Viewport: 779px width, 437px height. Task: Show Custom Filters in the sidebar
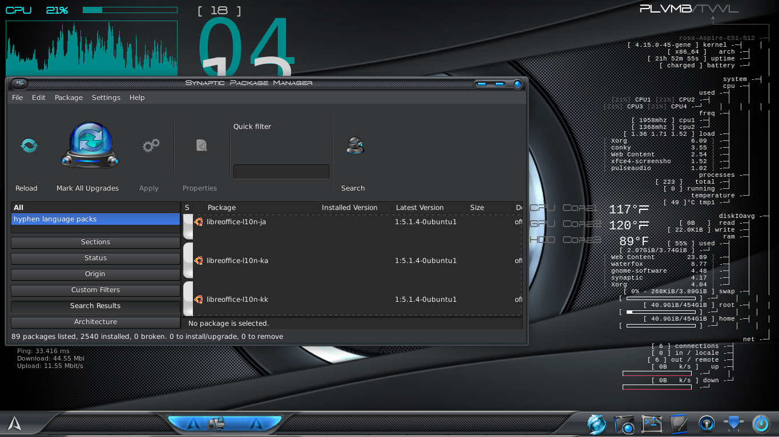click(x=95, y=290)
